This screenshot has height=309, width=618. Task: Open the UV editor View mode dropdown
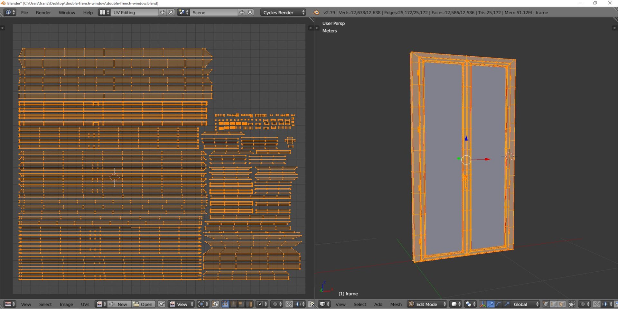[x=181, y=304]
